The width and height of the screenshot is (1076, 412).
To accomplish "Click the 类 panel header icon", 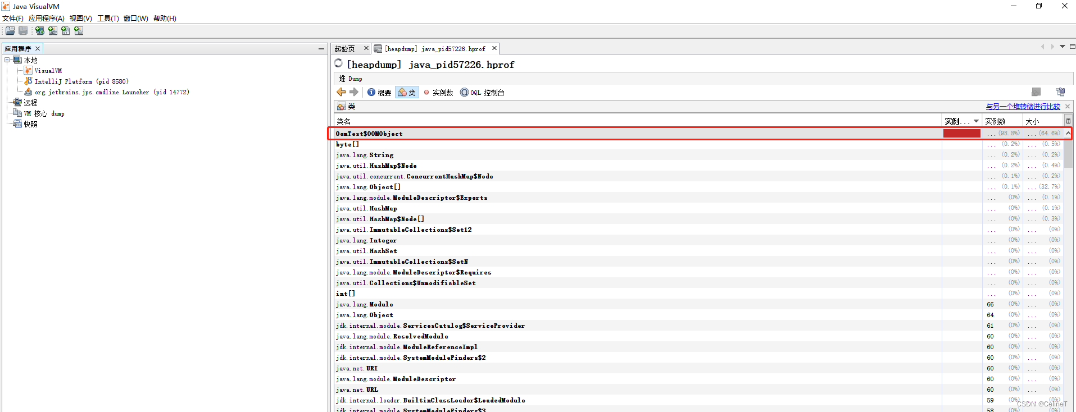I will (x=341, y=106).
